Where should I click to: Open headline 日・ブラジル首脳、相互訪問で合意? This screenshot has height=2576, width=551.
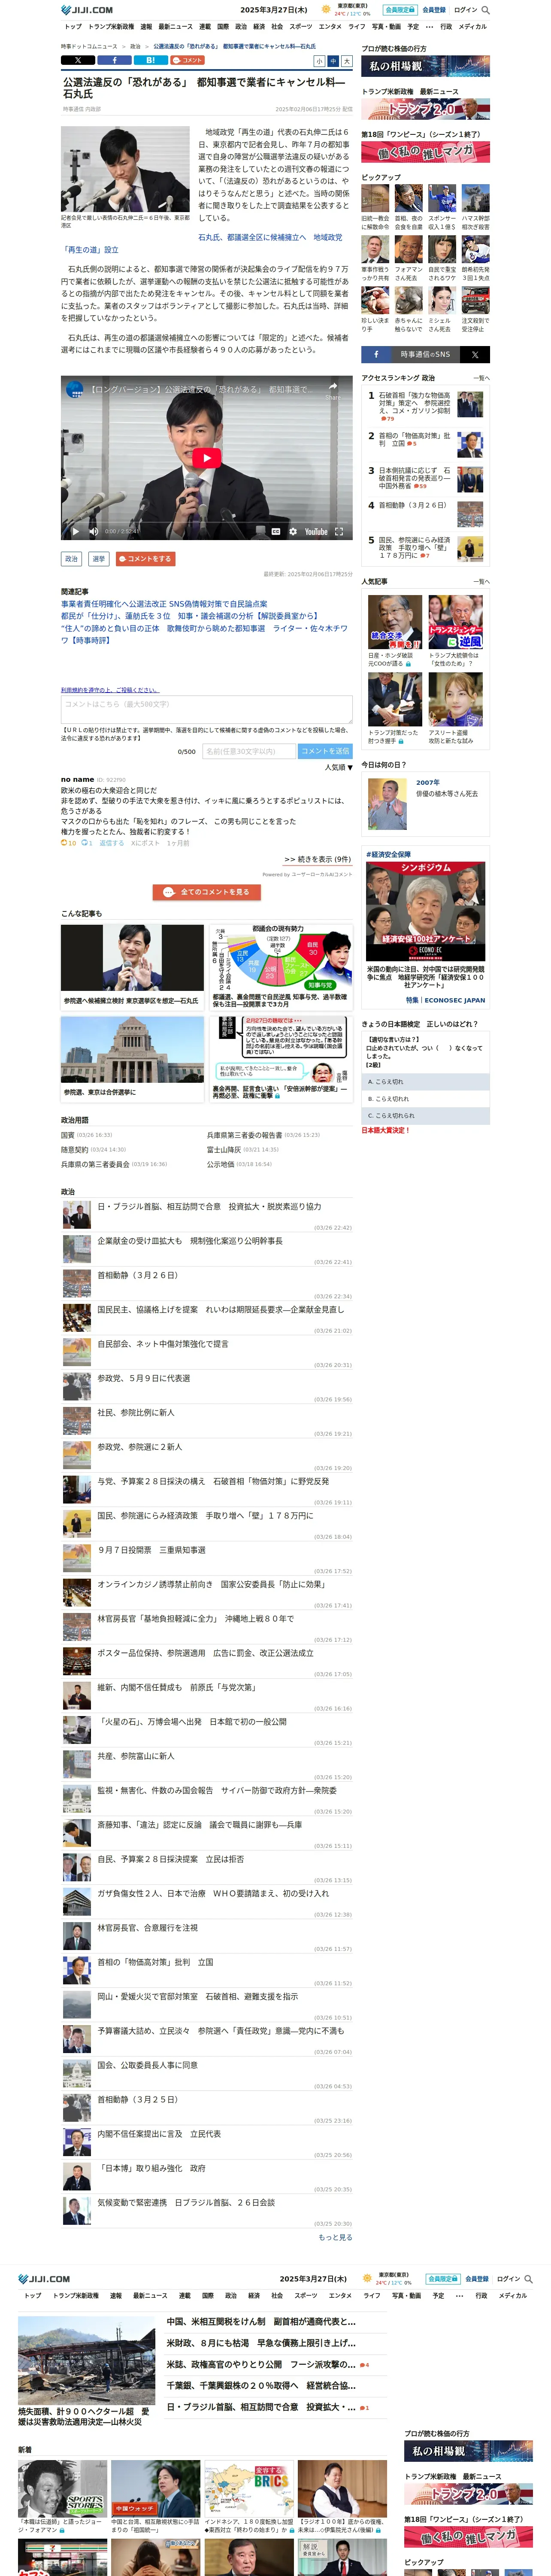click(209, 1207)
